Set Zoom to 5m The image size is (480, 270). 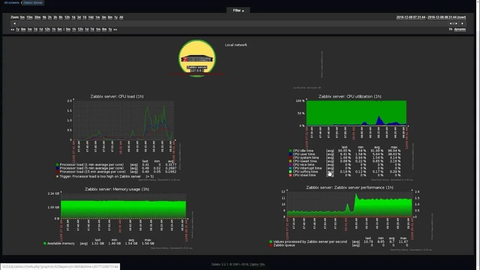coord(22,17)
